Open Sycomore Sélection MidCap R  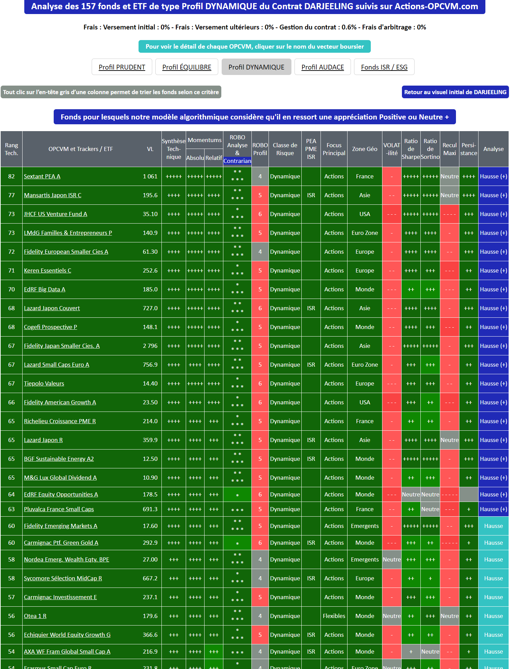pyautogui.click(x=63, y=578)
